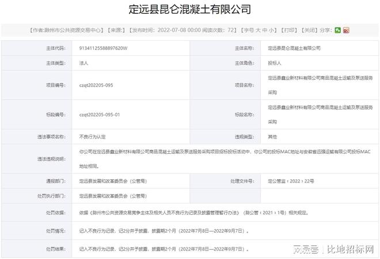This screenshot has height=259, width=380.
Task: Click the 主体类型 label
Action: (x=56, y=63)
